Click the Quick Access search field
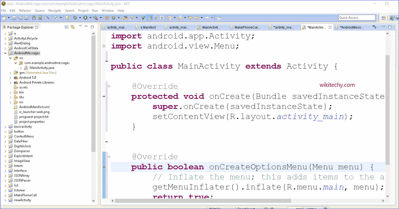 point(357,18)
